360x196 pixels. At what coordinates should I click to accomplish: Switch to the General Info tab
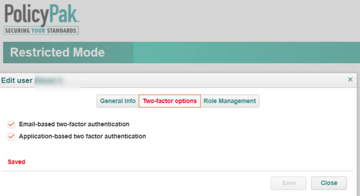click(118, 101)
